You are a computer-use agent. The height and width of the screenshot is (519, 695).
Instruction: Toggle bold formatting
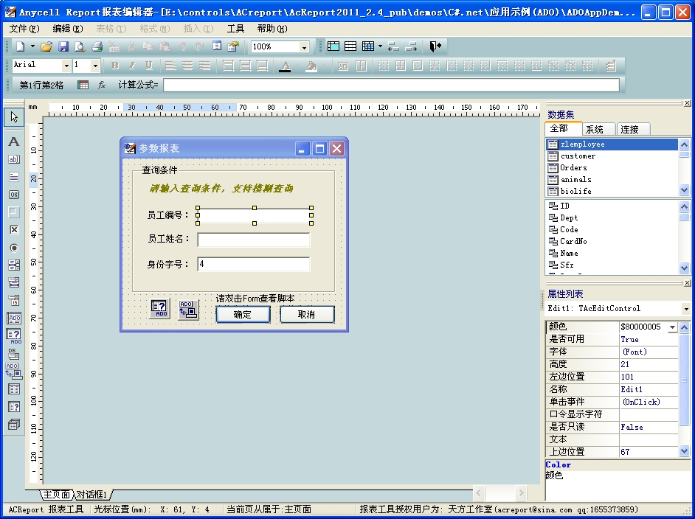coord(115,65)
